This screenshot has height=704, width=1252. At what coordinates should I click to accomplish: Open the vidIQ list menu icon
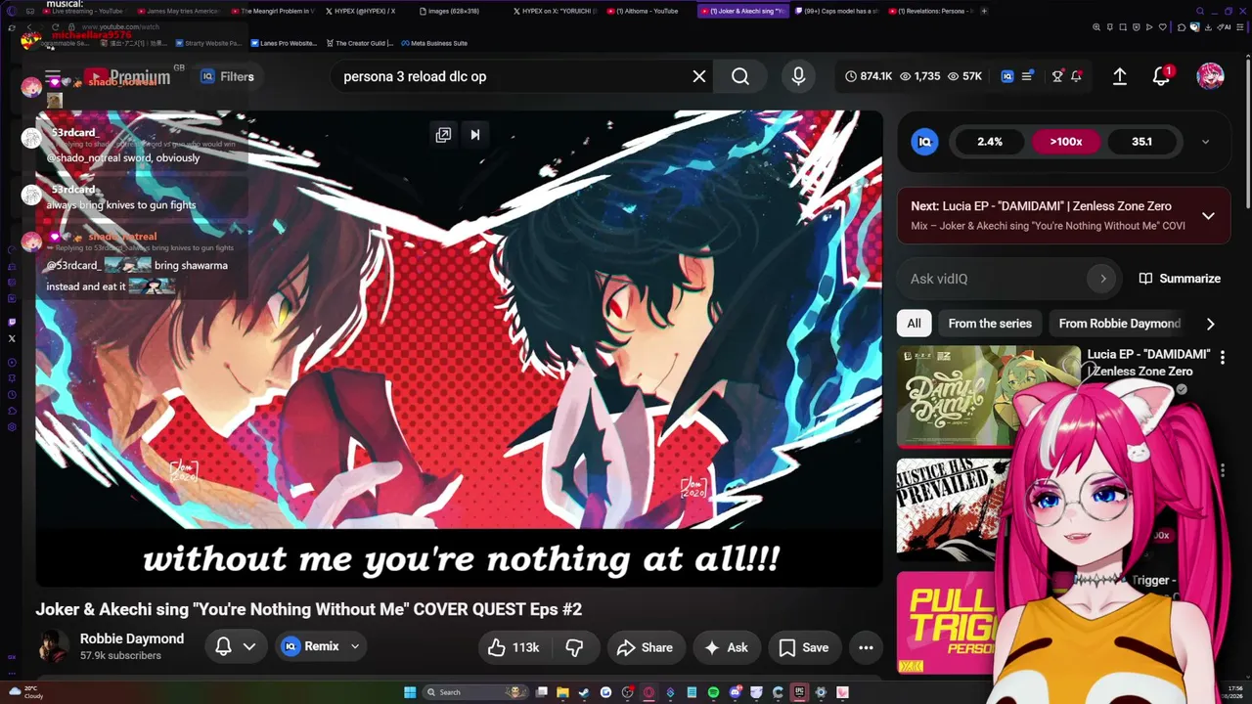(x=1027, y=76)
